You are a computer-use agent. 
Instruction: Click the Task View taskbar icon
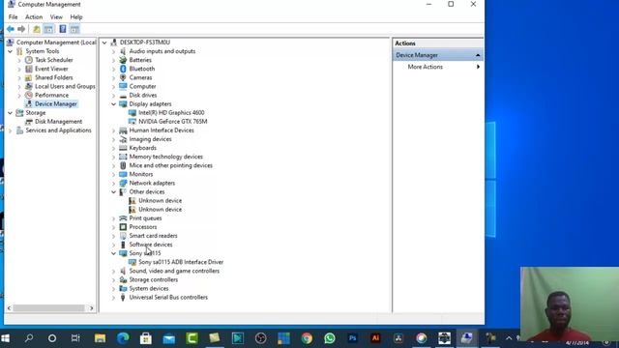tap(75, 338)
